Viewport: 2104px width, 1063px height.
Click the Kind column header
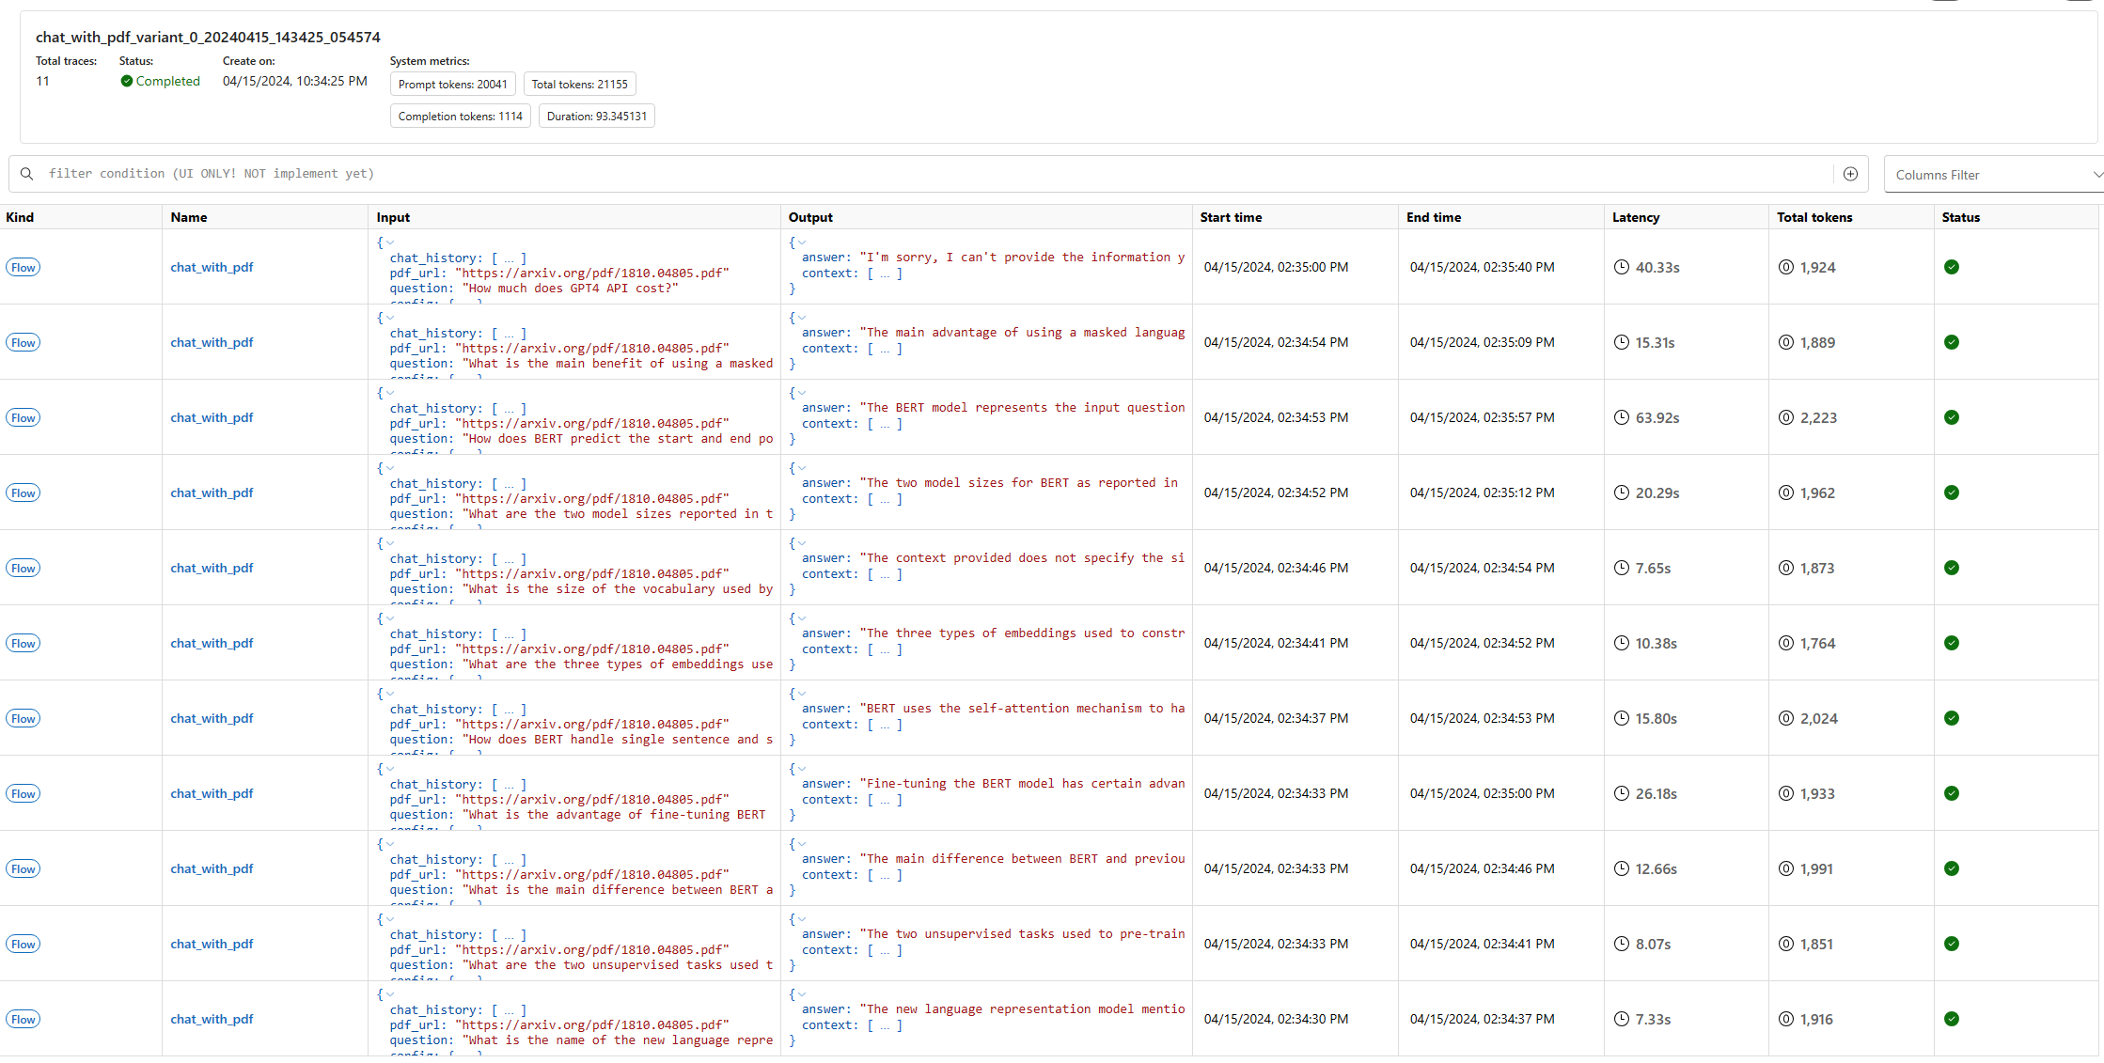pos(20,217)
